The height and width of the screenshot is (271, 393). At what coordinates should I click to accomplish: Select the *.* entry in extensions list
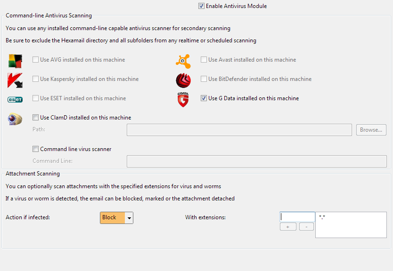[322, 217]
